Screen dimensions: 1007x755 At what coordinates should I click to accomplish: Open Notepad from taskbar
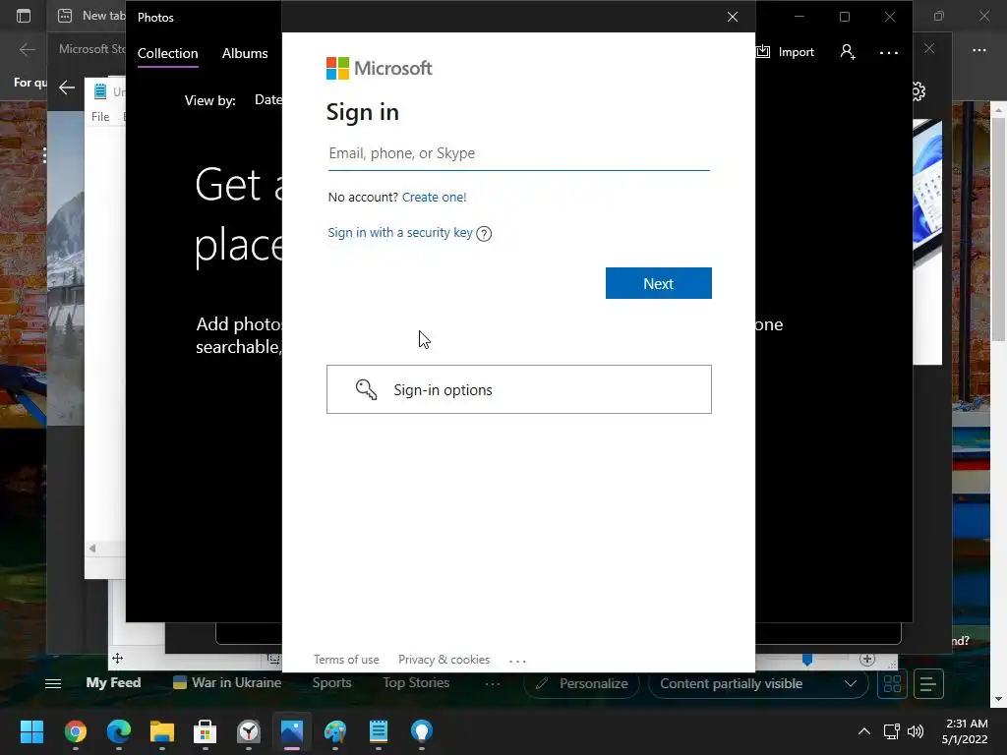tap(379, 731)
